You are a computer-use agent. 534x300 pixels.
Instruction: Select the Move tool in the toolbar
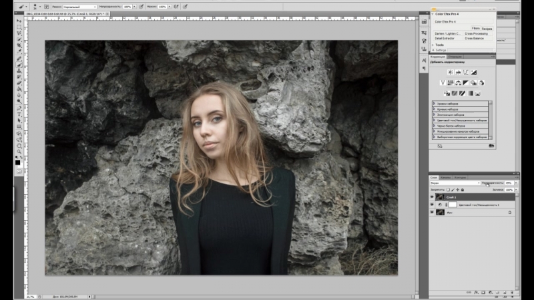(x=19, y=21)
